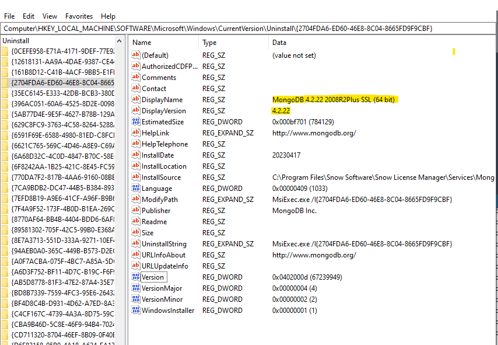Click the string icon for InstallLocation
Image resolution: width=498 pixels, height=345 pixels.
pyautogui.click(x=136, y=166)
